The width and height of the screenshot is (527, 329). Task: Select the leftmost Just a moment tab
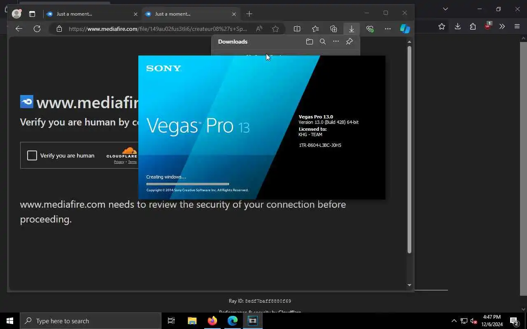click(92, 14)
